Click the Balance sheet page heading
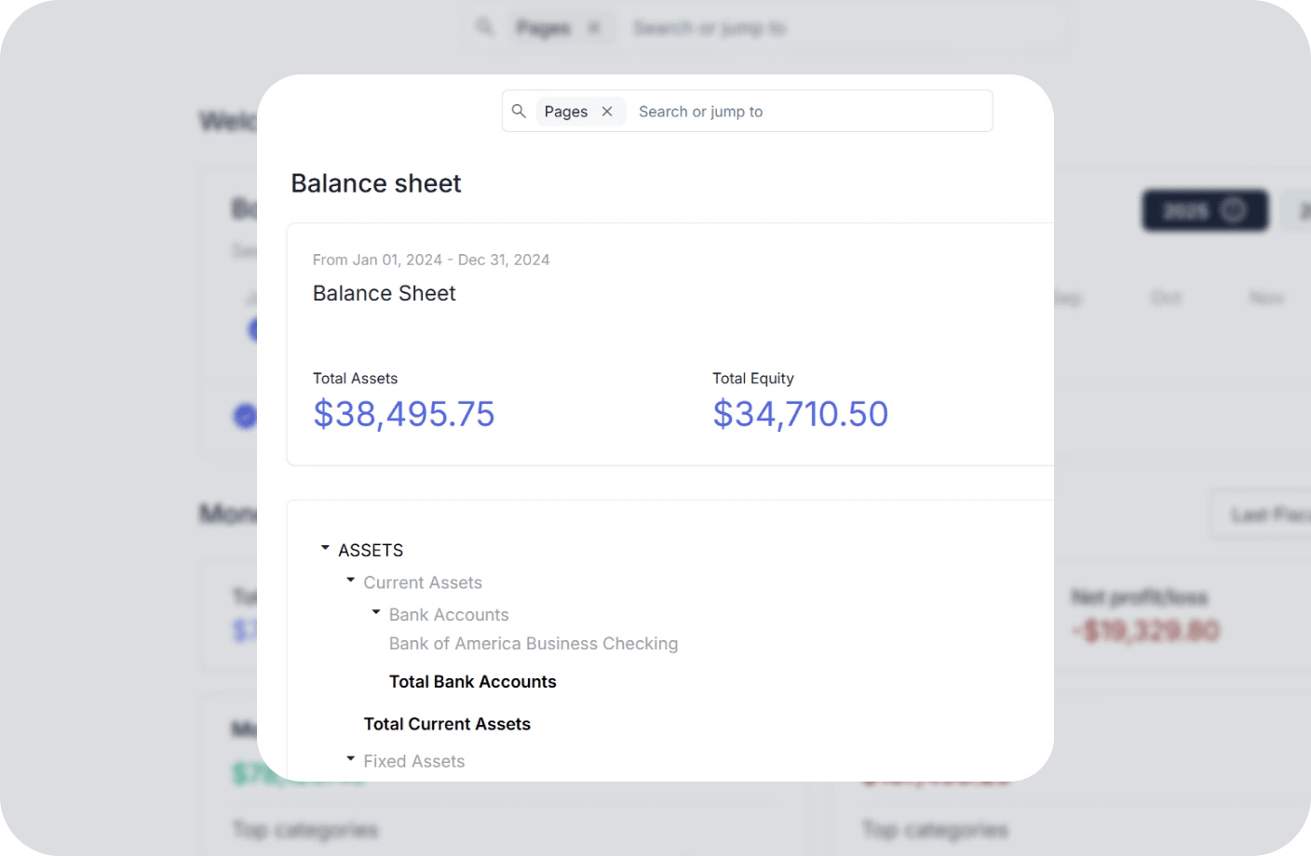 point(376,183)
